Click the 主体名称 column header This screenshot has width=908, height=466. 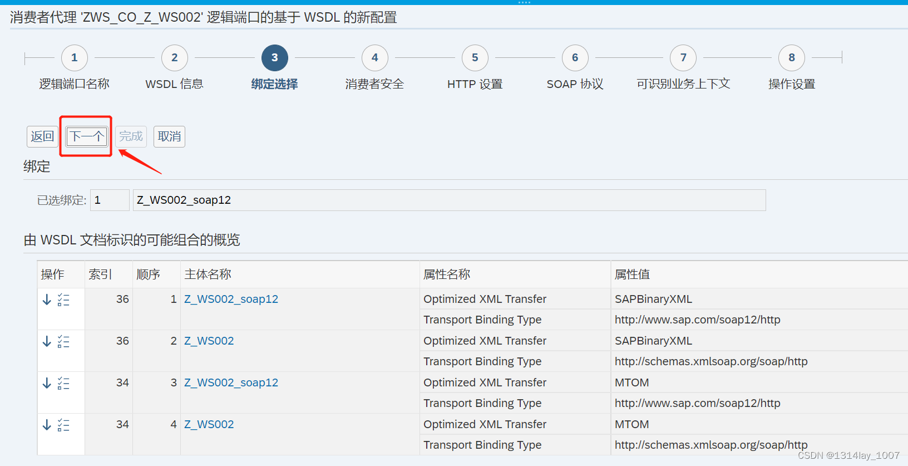tap(300, 274)
